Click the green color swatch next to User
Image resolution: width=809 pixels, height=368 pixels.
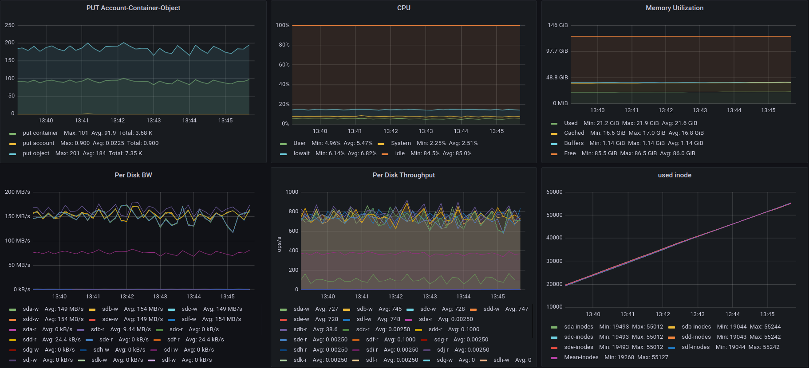284,144
